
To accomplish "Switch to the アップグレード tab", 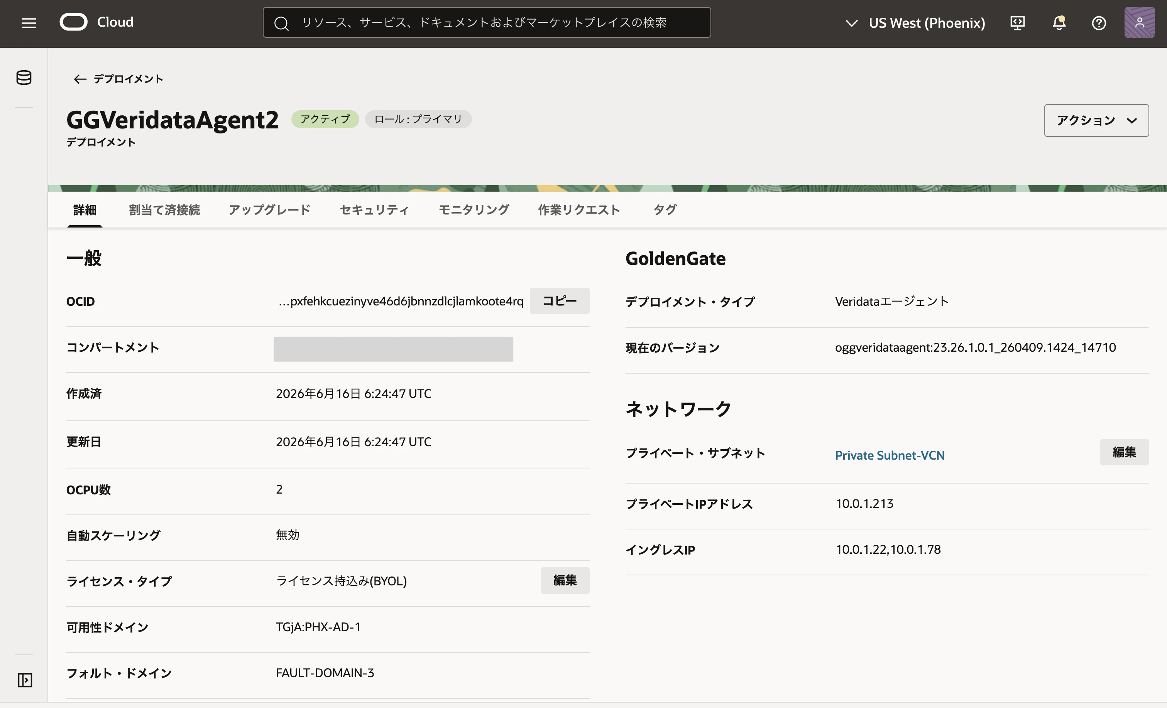I will click(269, 210).
